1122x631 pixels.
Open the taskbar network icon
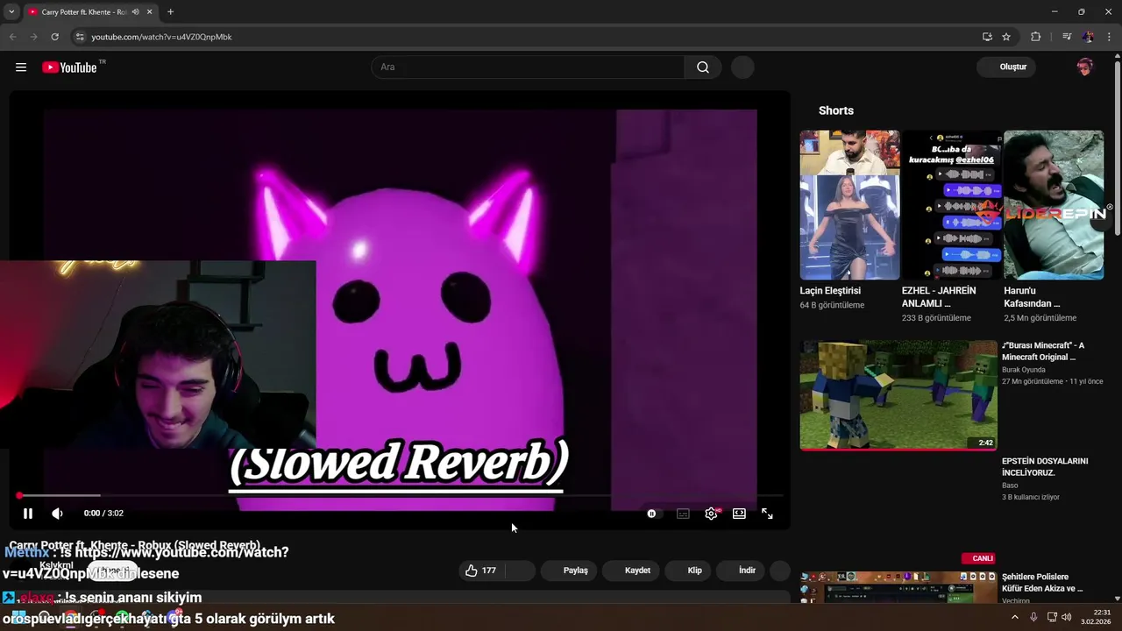tap(1052, 617)
